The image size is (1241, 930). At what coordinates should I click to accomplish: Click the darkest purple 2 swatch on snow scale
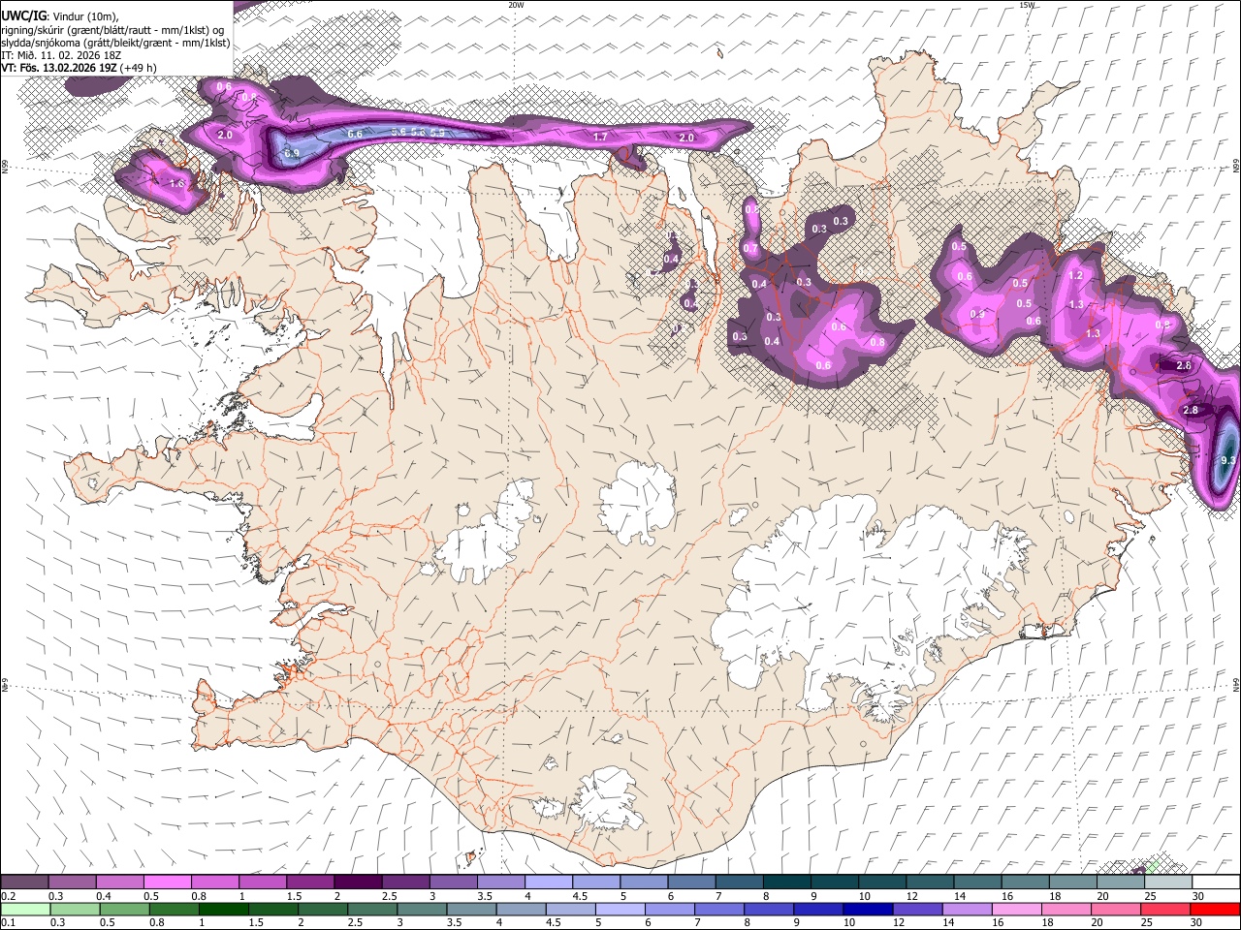pyautogui.click(x=358, y=883)
